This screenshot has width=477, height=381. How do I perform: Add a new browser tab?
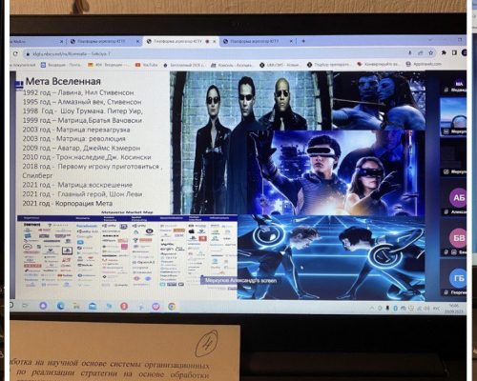coord(303,41)
